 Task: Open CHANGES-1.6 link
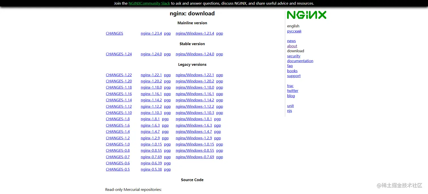click(118, 125)
